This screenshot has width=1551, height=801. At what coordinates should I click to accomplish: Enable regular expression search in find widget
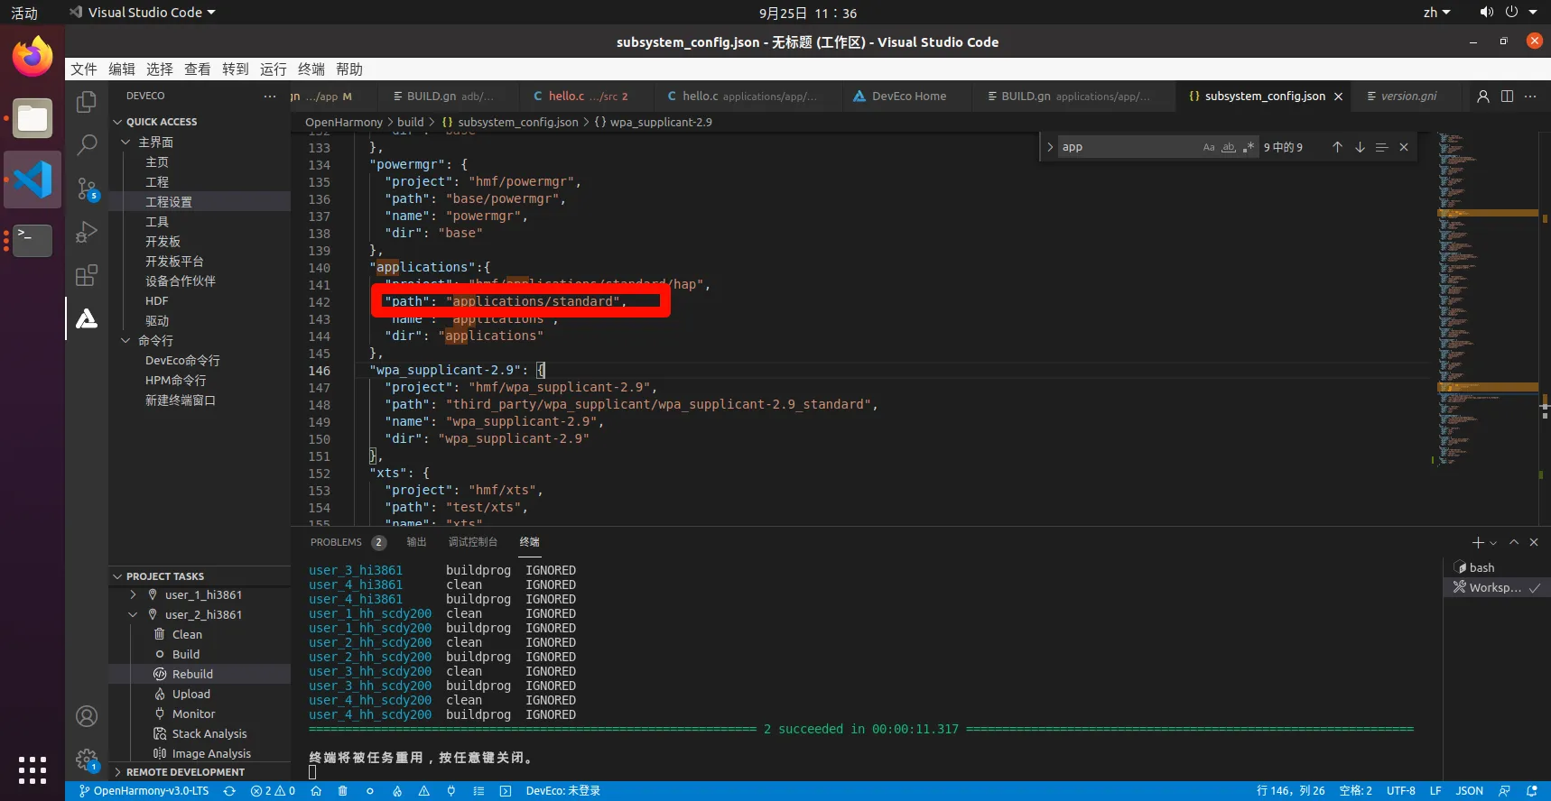(1249, 147)
